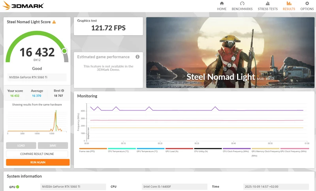Open the Home tab
The image size is (316, 191).
coord(222,6)
